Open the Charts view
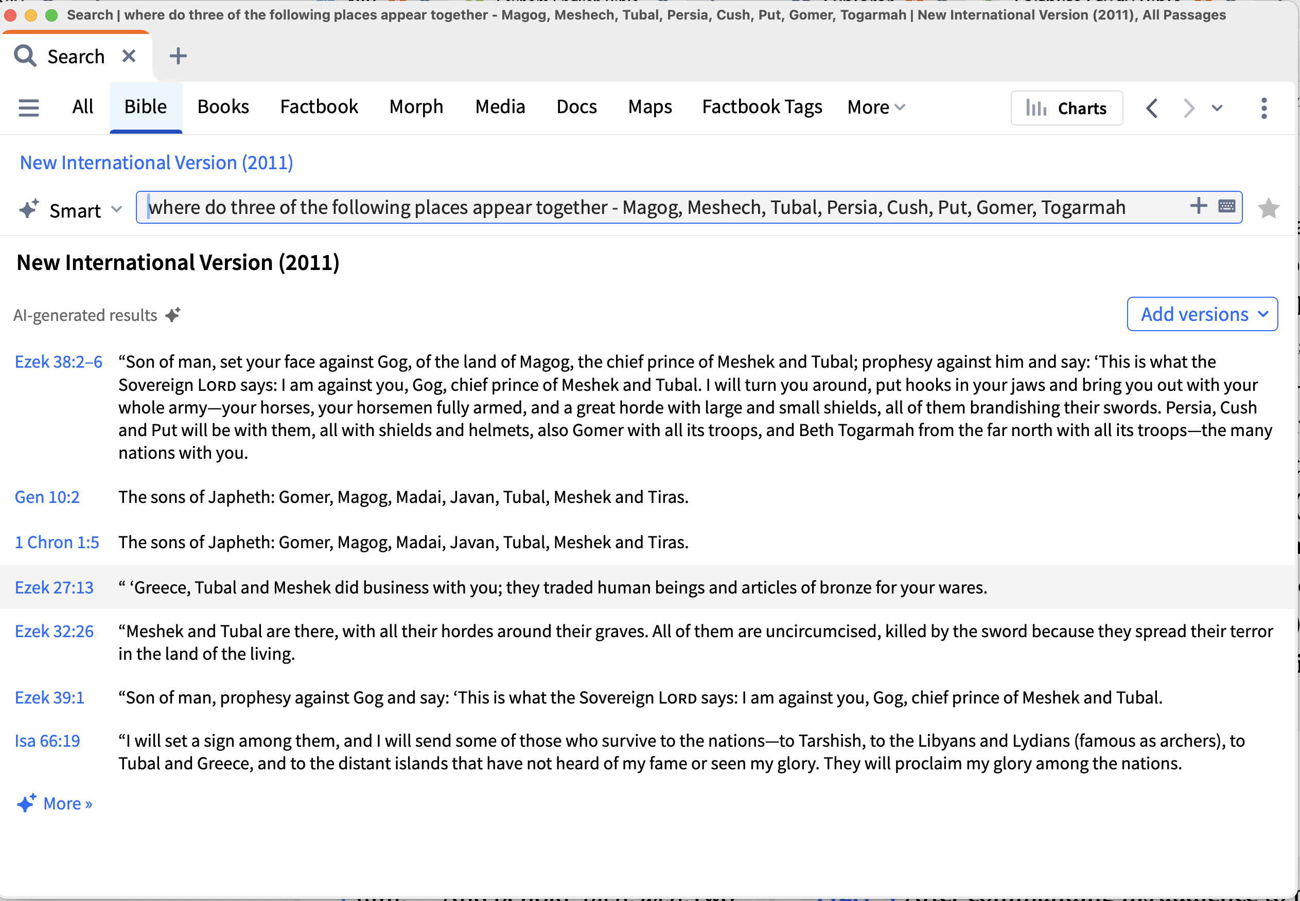 [x=1066, y=108]
